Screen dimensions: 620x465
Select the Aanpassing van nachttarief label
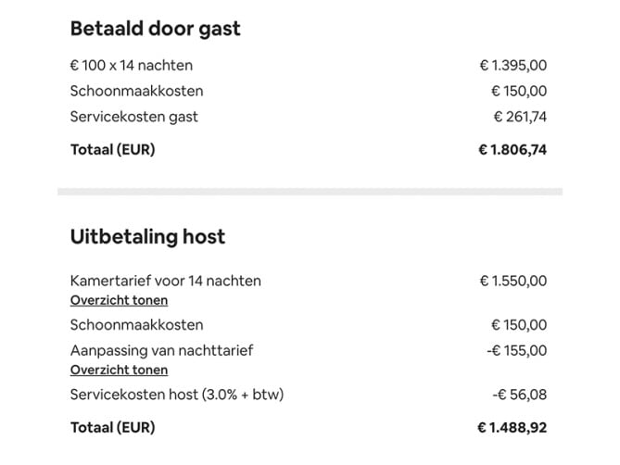(161, 350)
